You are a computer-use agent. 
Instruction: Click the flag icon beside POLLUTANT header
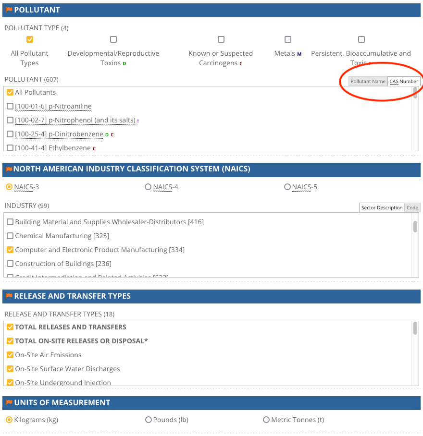[x=9, y=10]
